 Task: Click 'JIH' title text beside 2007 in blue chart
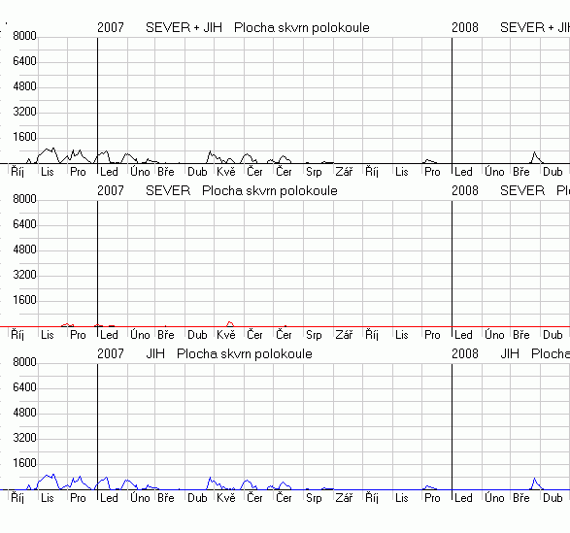click(155, 354)
